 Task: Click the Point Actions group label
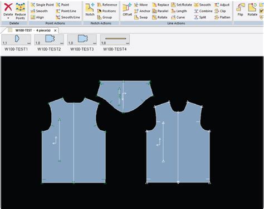pos(55,23)
